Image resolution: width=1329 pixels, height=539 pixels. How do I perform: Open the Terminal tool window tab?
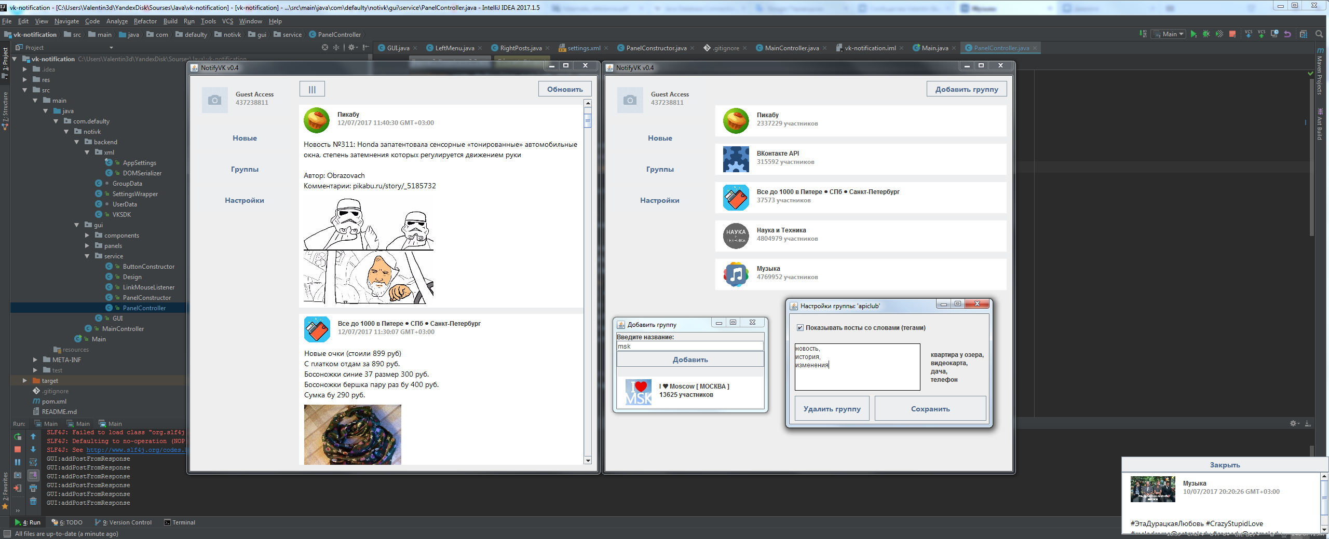pos(180,522)
